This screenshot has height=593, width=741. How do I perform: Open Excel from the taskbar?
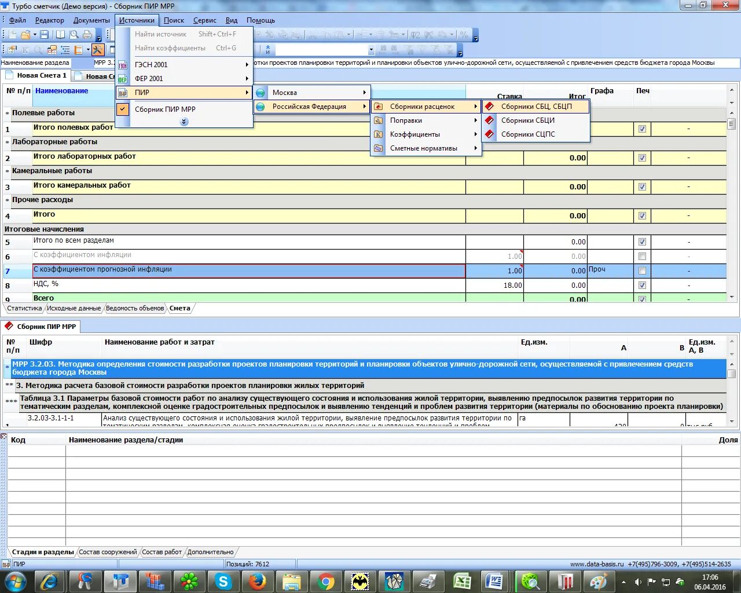point(462,581)
